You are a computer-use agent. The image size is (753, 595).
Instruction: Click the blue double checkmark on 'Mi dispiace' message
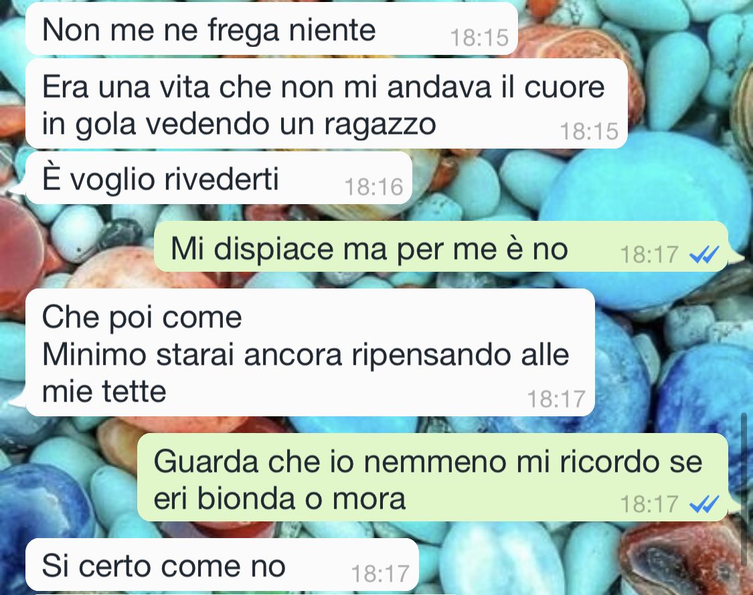705,255
